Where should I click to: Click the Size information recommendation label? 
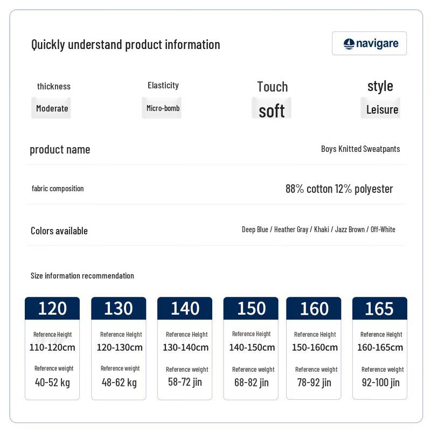click(x=82, y=276)
